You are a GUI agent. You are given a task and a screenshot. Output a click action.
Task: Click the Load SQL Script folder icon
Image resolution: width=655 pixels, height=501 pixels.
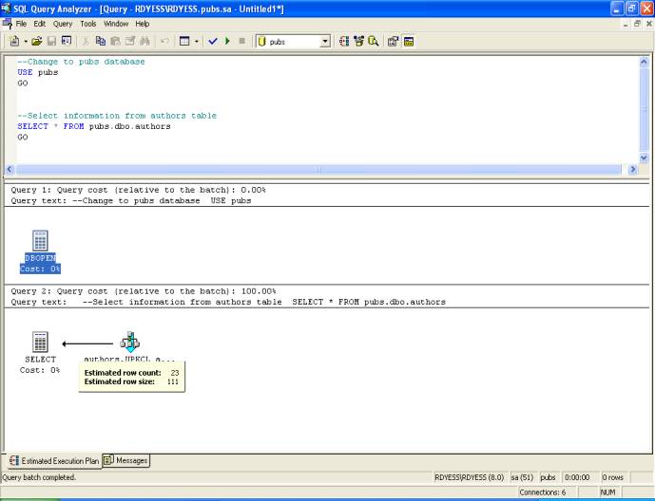click(x=37, y=41)
